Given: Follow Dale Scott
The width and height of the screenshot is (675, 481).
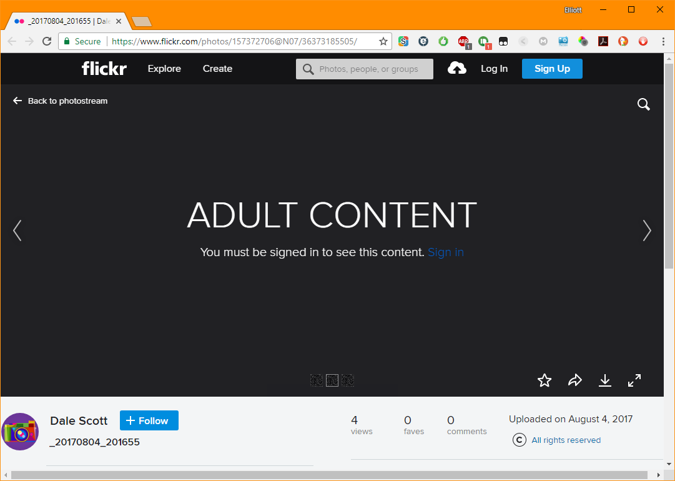Looking at the screenshot, I should 149,420.
